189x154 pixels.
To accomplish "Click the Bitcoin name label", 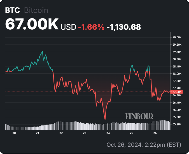I will (x=36, y=11).
